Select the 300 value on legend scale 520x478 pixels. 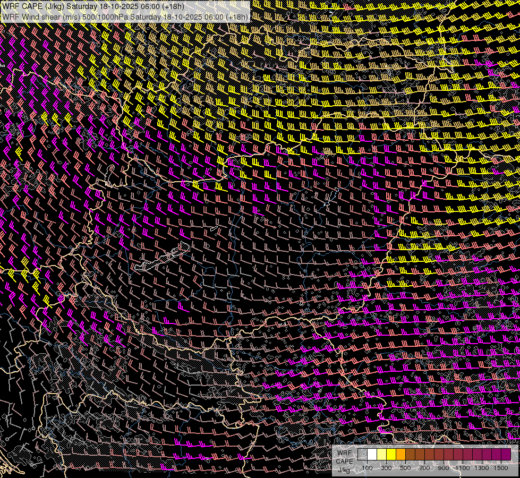(x=386, y=468)
